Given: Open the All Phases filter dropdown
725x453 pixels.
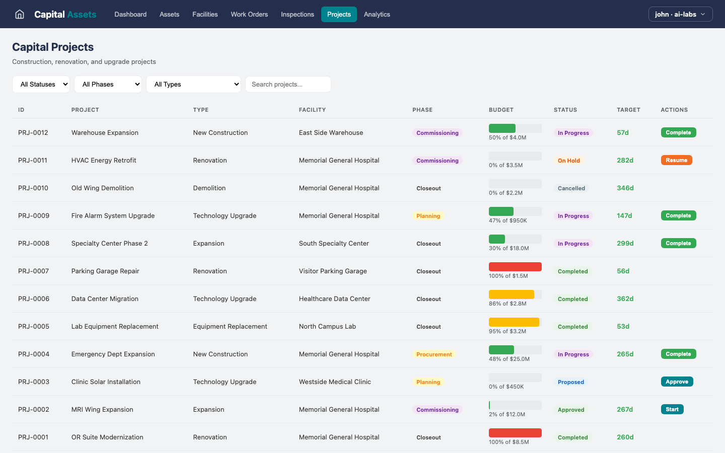Looking at the screenshot, I should (108, 84).
